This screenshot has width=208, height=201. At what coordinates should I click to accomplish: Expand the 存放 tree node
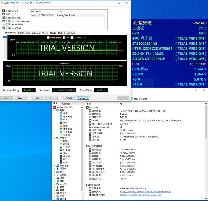(x=54, y=178)
